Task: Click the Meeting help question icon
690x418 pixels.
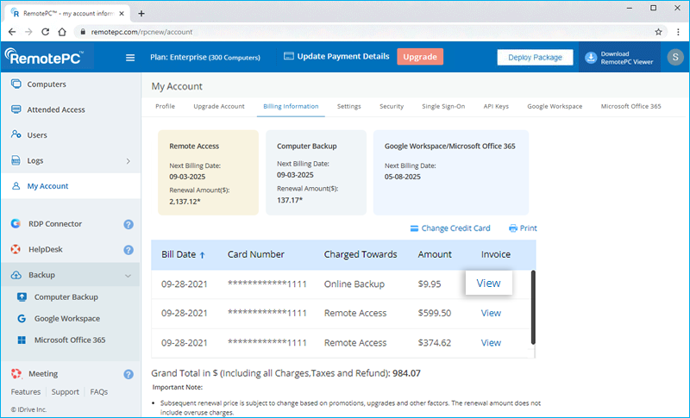Action: [x=129, y=374]
